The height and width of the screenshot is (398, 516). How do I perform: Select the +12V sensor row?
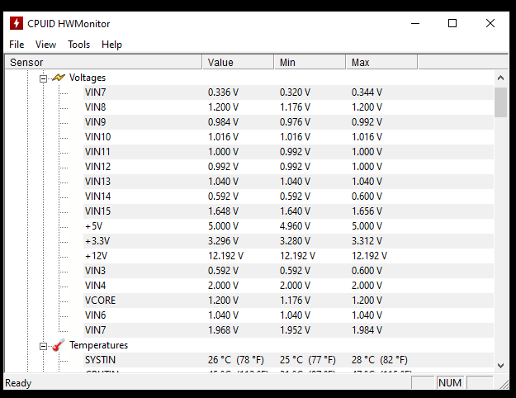click(288, 256)
